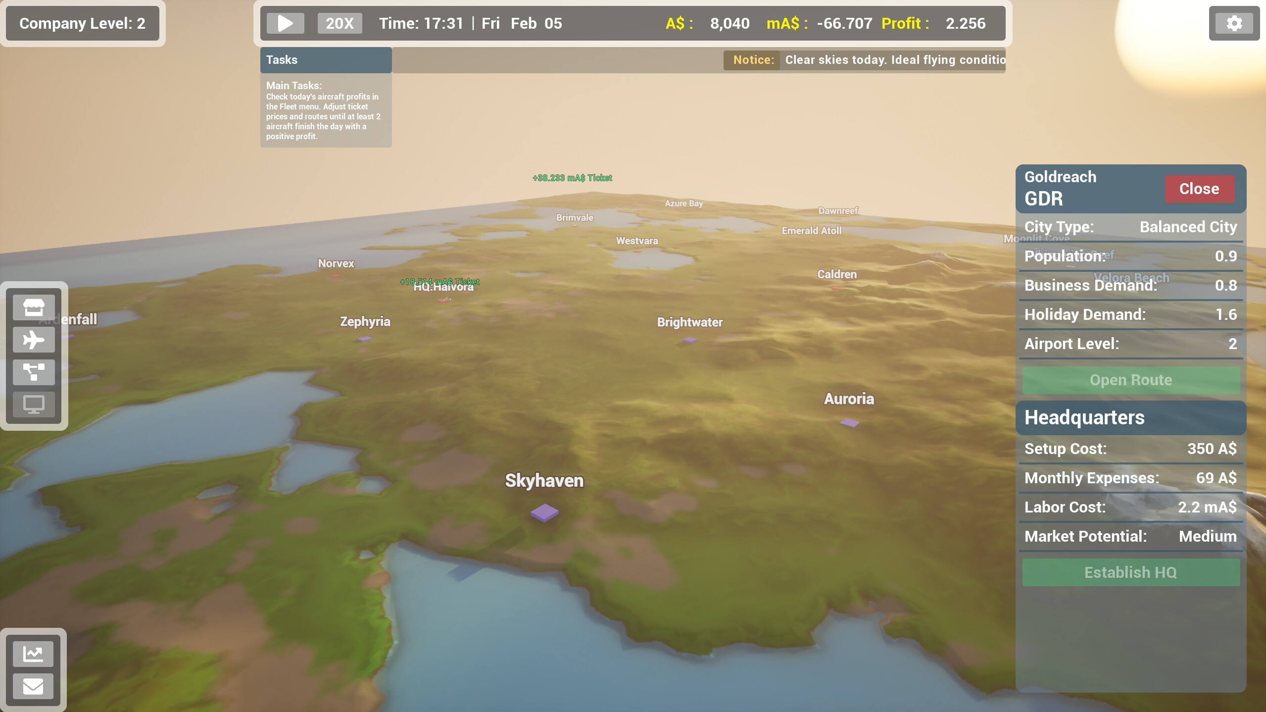This screenshot has width=1266, height=712.
Task: Open the routes network icon menu
Action: [x=34, y=372]
